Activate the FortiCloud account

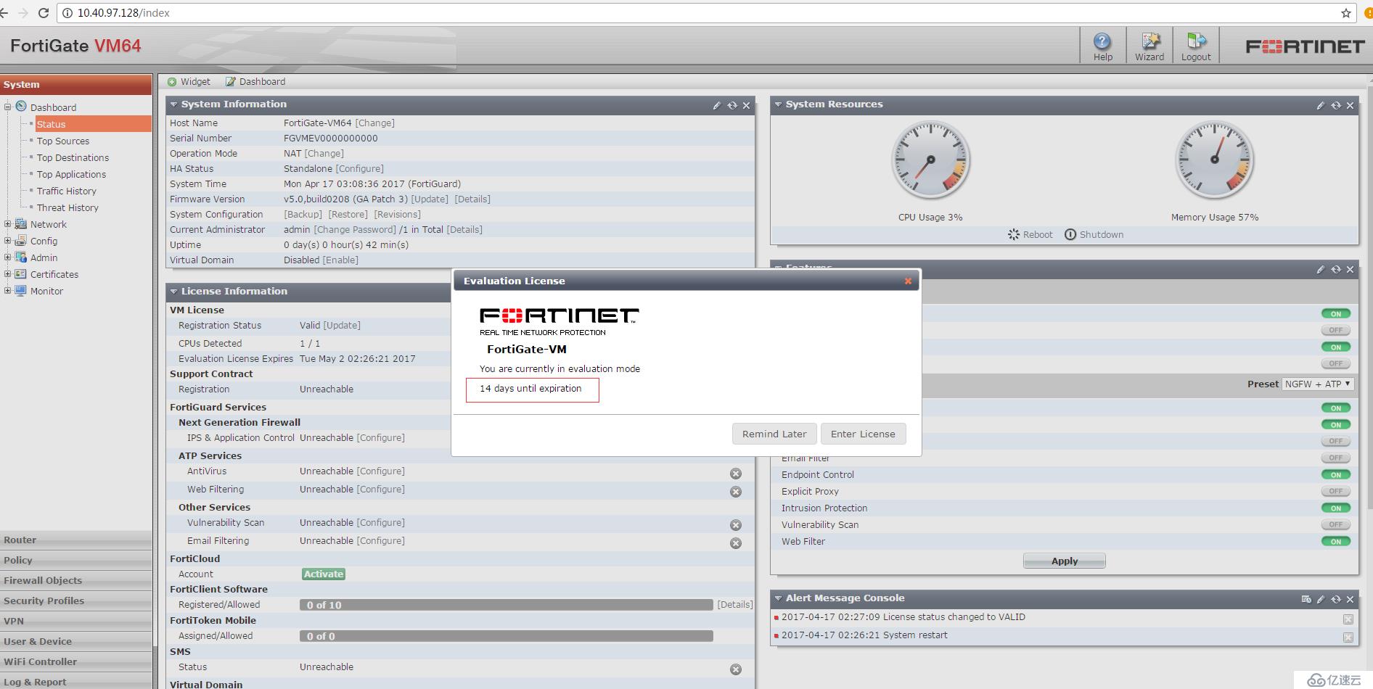pyautogui.click(x=324, y=574)
